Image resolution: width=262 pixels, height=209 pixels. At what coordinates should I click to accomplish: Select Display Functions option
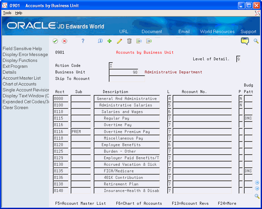pos(20,61)
